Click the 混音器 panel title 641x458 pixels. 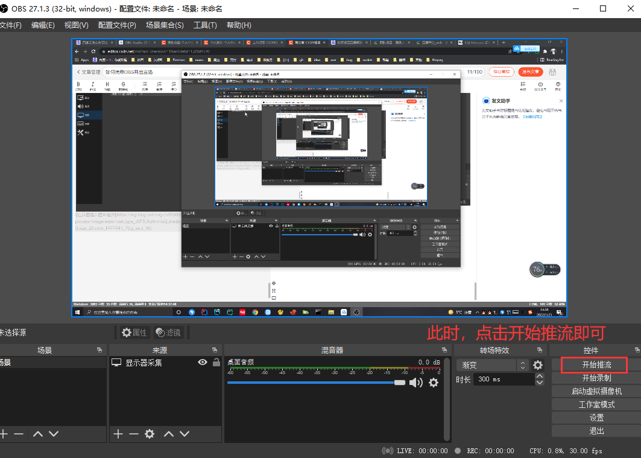click(x=332, y=350)
